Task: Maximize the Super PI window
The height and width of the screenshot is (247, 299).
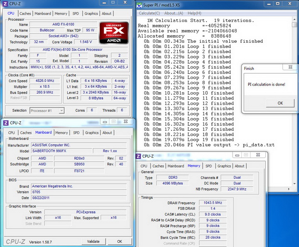Action: 278,4
